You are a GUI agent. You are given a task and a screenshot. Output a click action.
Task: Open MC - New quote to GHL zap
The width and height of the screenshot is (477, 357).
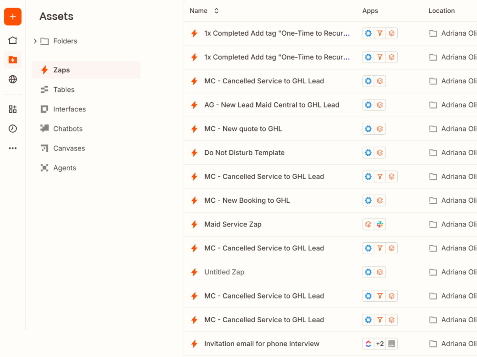pos(243,129)
